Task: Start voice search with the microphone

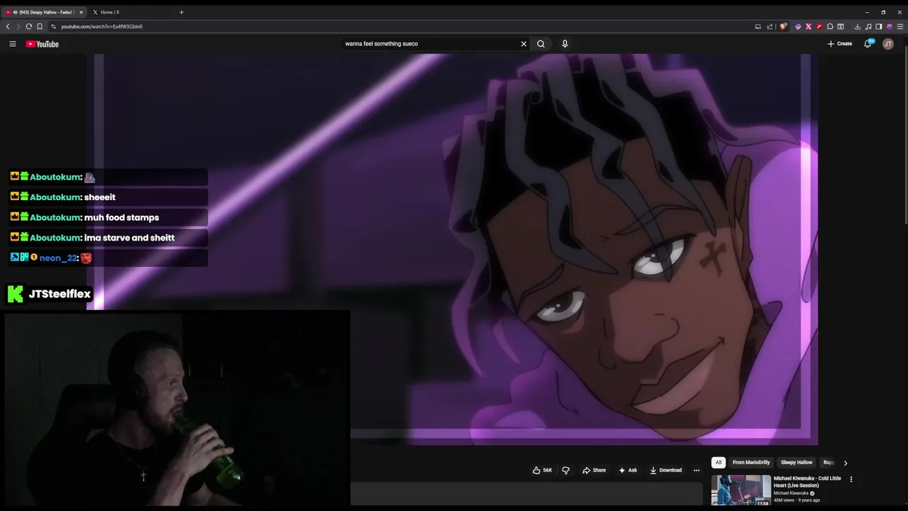Action: coord(565,44)
